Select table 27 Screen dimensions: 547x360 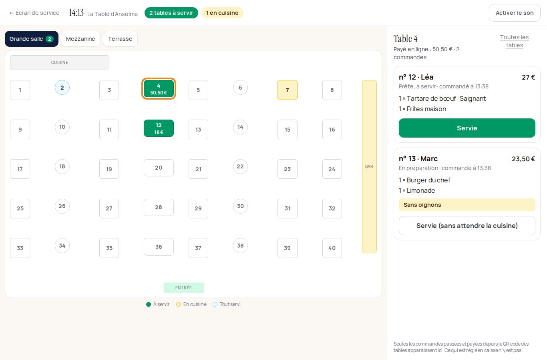(109, 208)
